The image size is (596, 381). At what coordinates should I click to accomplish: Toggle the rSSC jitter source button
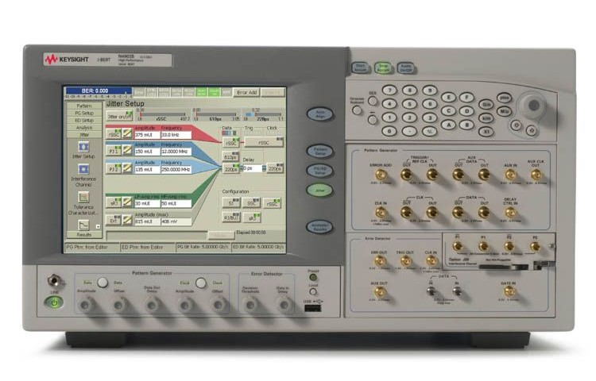(114, 134)
